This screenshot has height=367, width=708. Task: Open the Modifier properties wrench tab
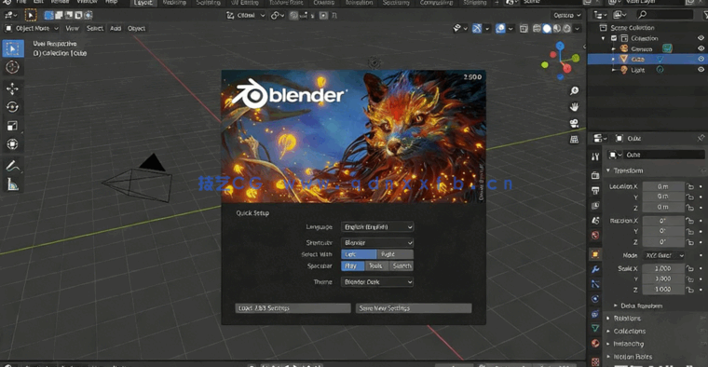[x=595, y=269]
